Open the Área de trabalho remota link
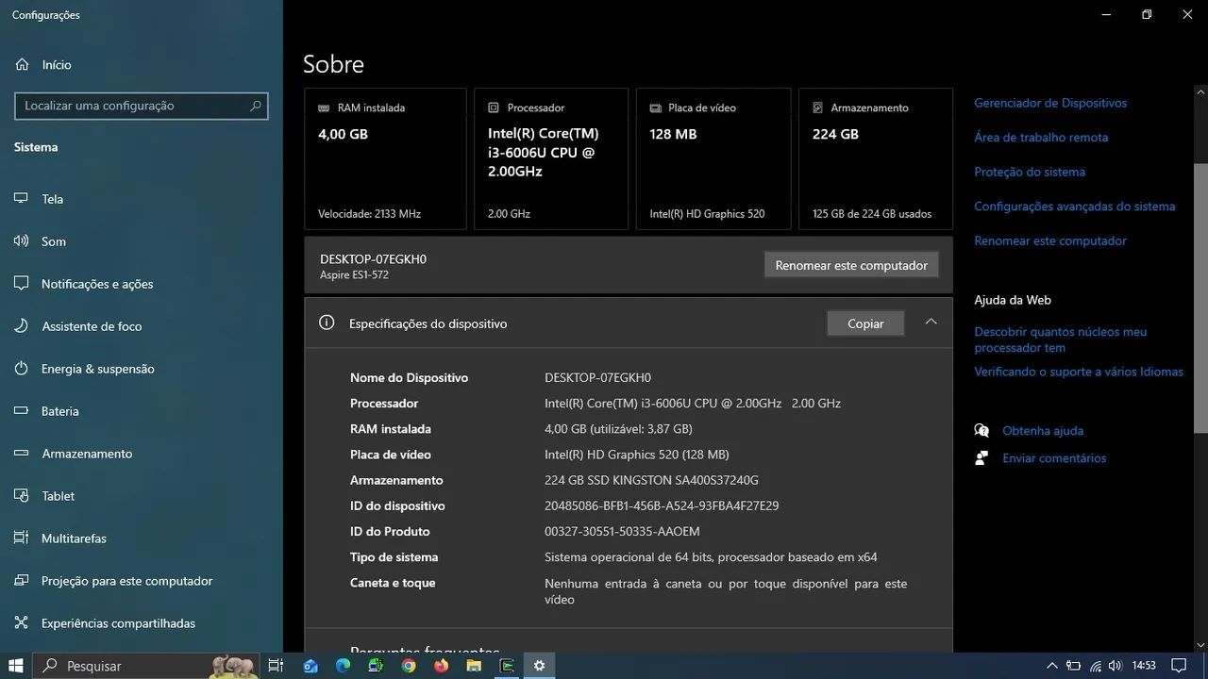Viewport: 1208px width, 679px height. tap(1041, 138)
